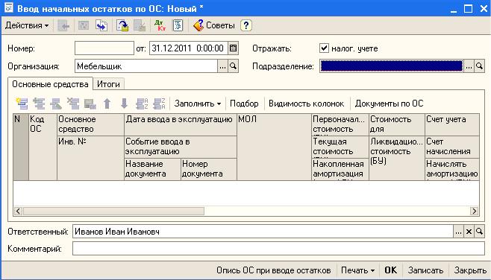Click the Записать button
The image size is (491, 280).
point(425,270)
